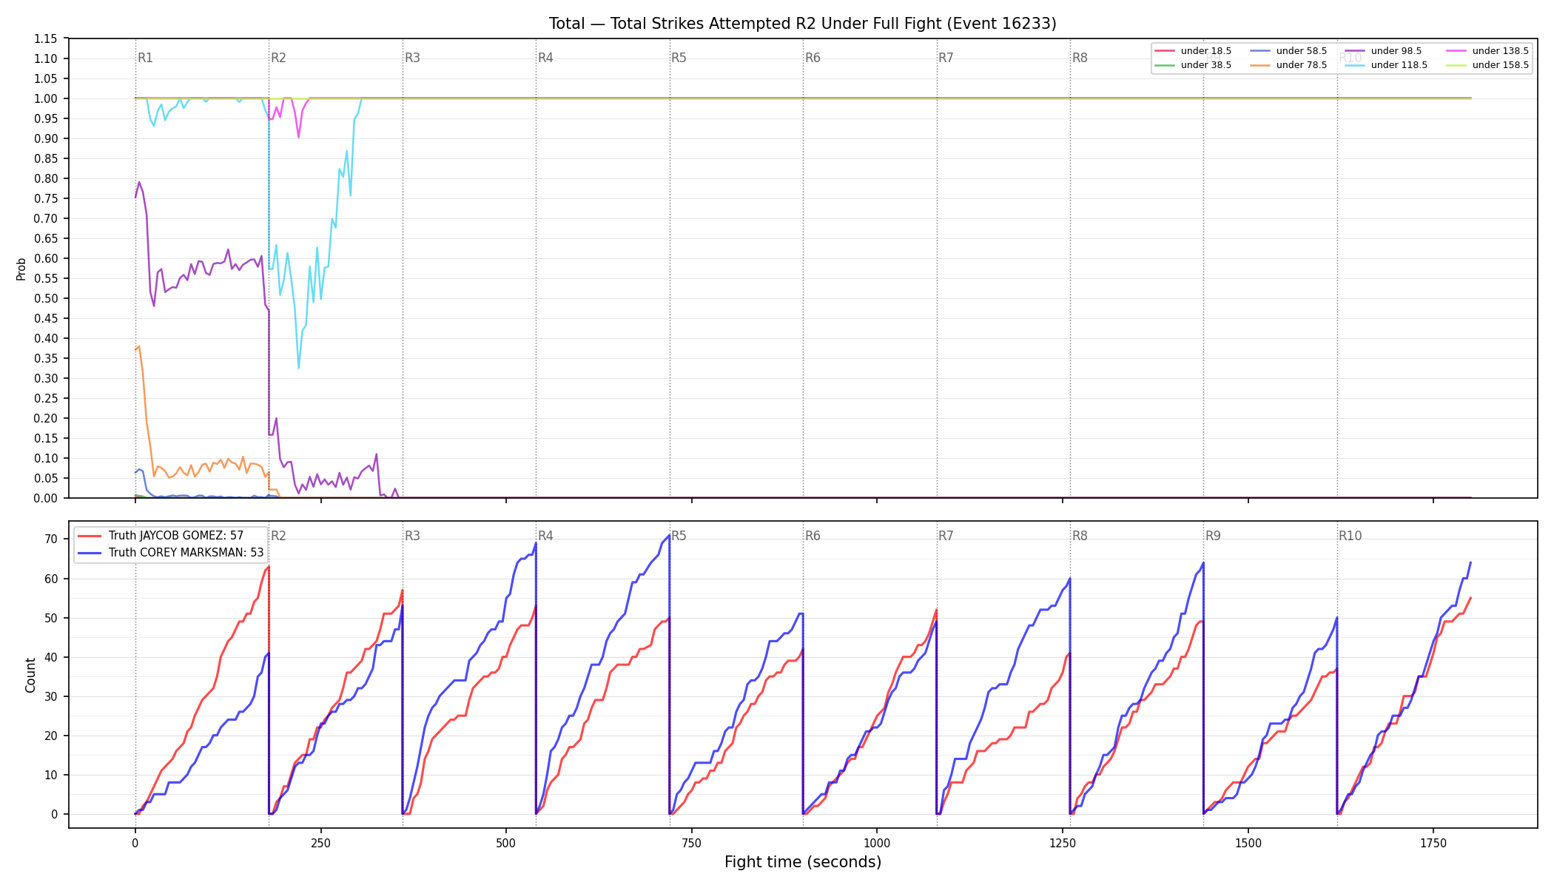Click the orange line swatch beside 'under 78.5'
1554x888 pixels.
(1260, 65)
